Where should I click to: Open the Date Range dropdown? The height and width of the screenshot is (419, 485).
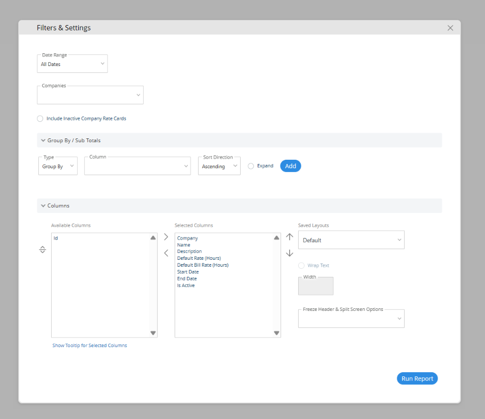click(72, 64)
